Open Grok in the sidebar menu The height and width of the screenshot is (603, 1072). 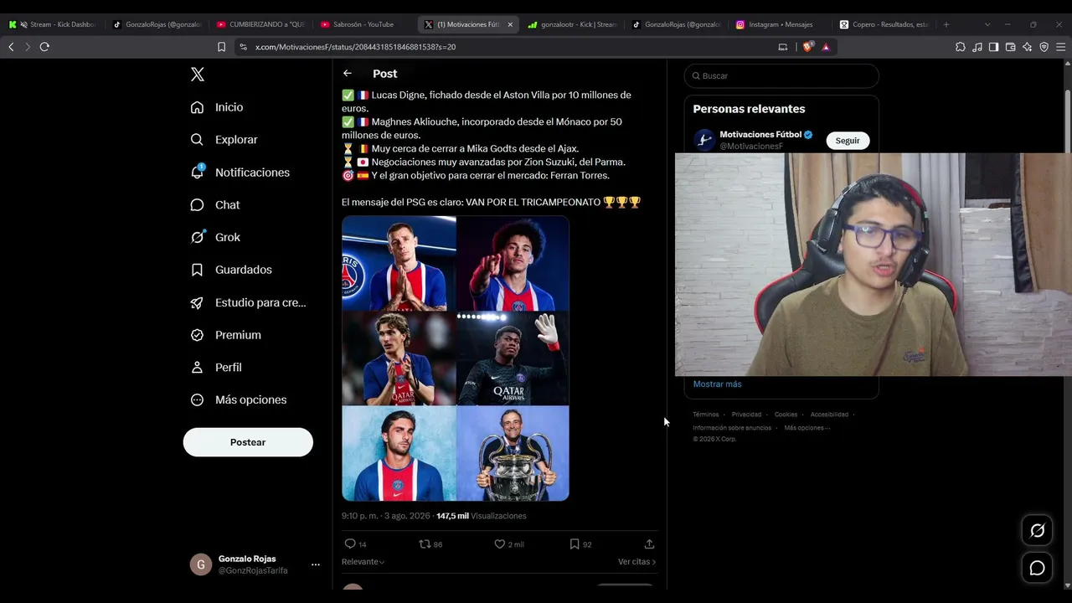(215, 237)
